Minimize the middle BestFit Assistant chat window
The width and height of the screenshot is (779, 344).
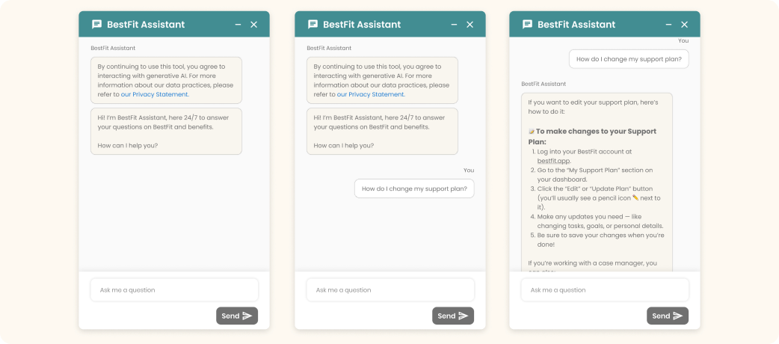click(x=454, y=25)
